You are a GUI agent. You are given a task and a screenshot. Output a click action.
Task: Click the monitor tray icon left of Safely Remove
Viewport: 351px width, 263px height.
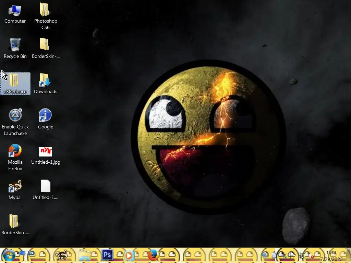pyautogui.click(x=266, y=255)
